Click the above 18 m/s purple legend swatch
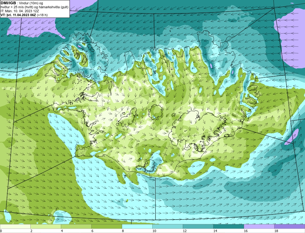The width and height of the screenshot is (305, 233). click(x=290, y=226)
